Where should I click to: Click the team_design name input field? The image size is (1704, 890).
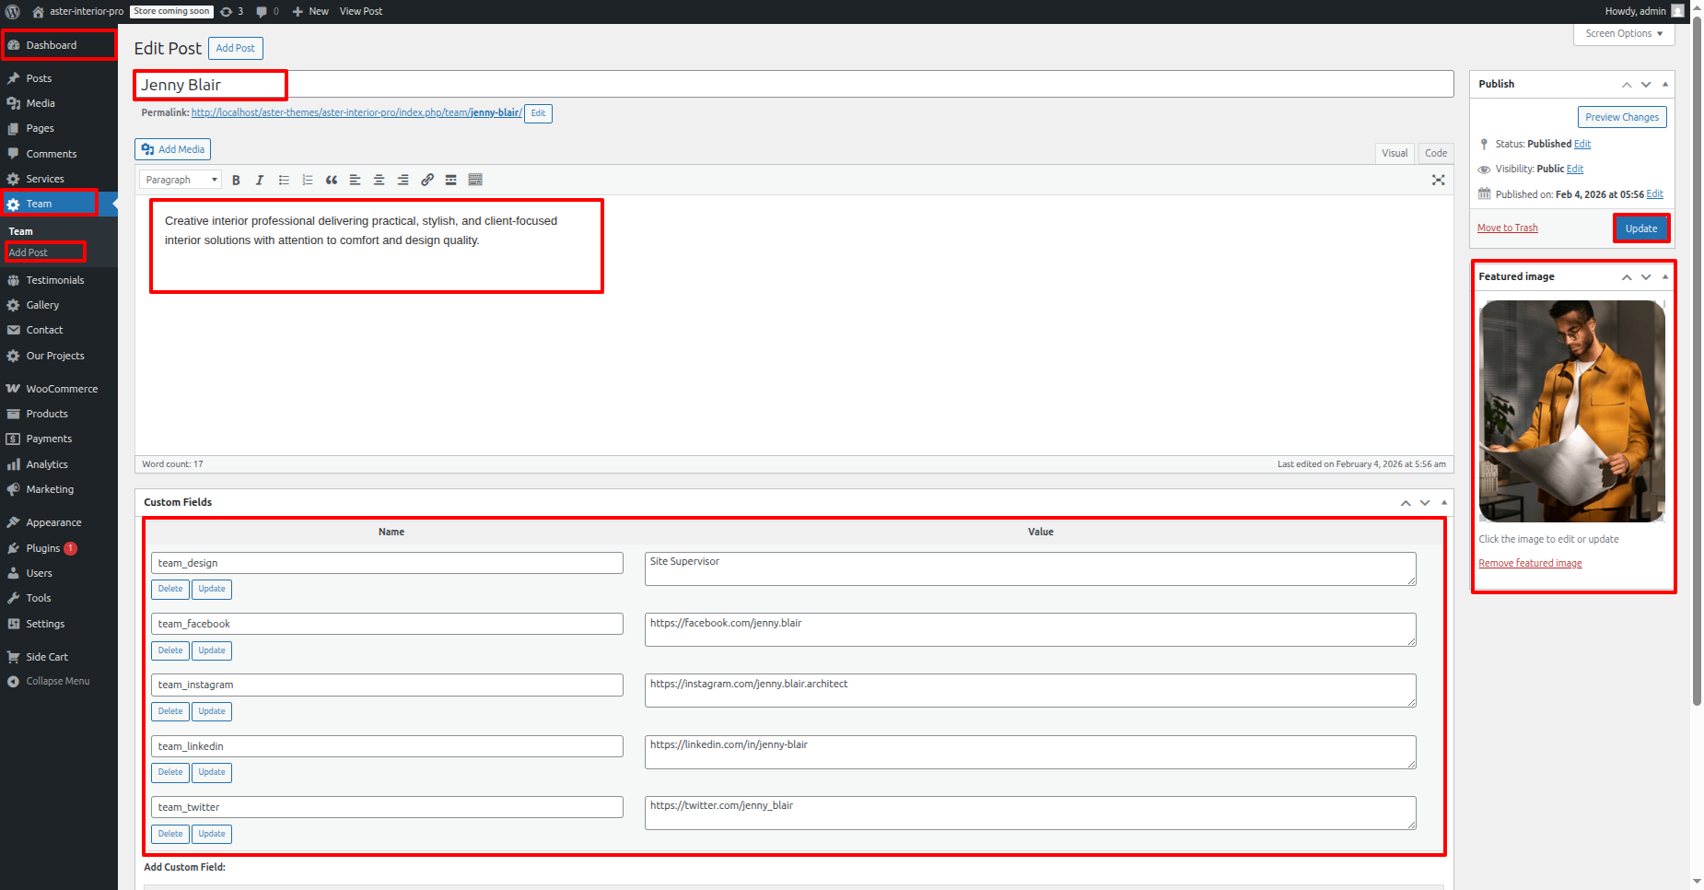coord(387,563)
